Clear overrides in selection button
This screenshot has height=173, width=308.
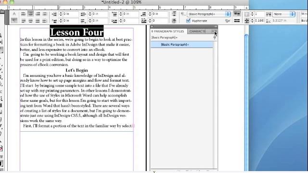(x=228, y=21)
